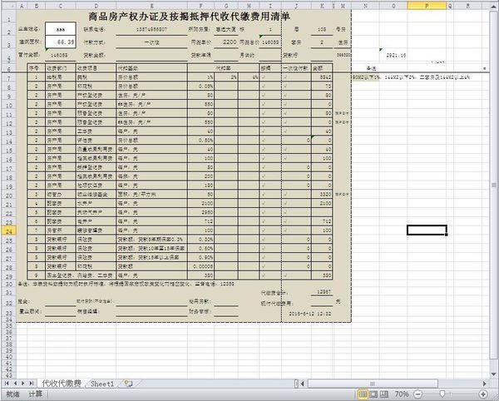
Task: Click the horizontal scrollbar right arrow
Action: click(x=485, y=384)
